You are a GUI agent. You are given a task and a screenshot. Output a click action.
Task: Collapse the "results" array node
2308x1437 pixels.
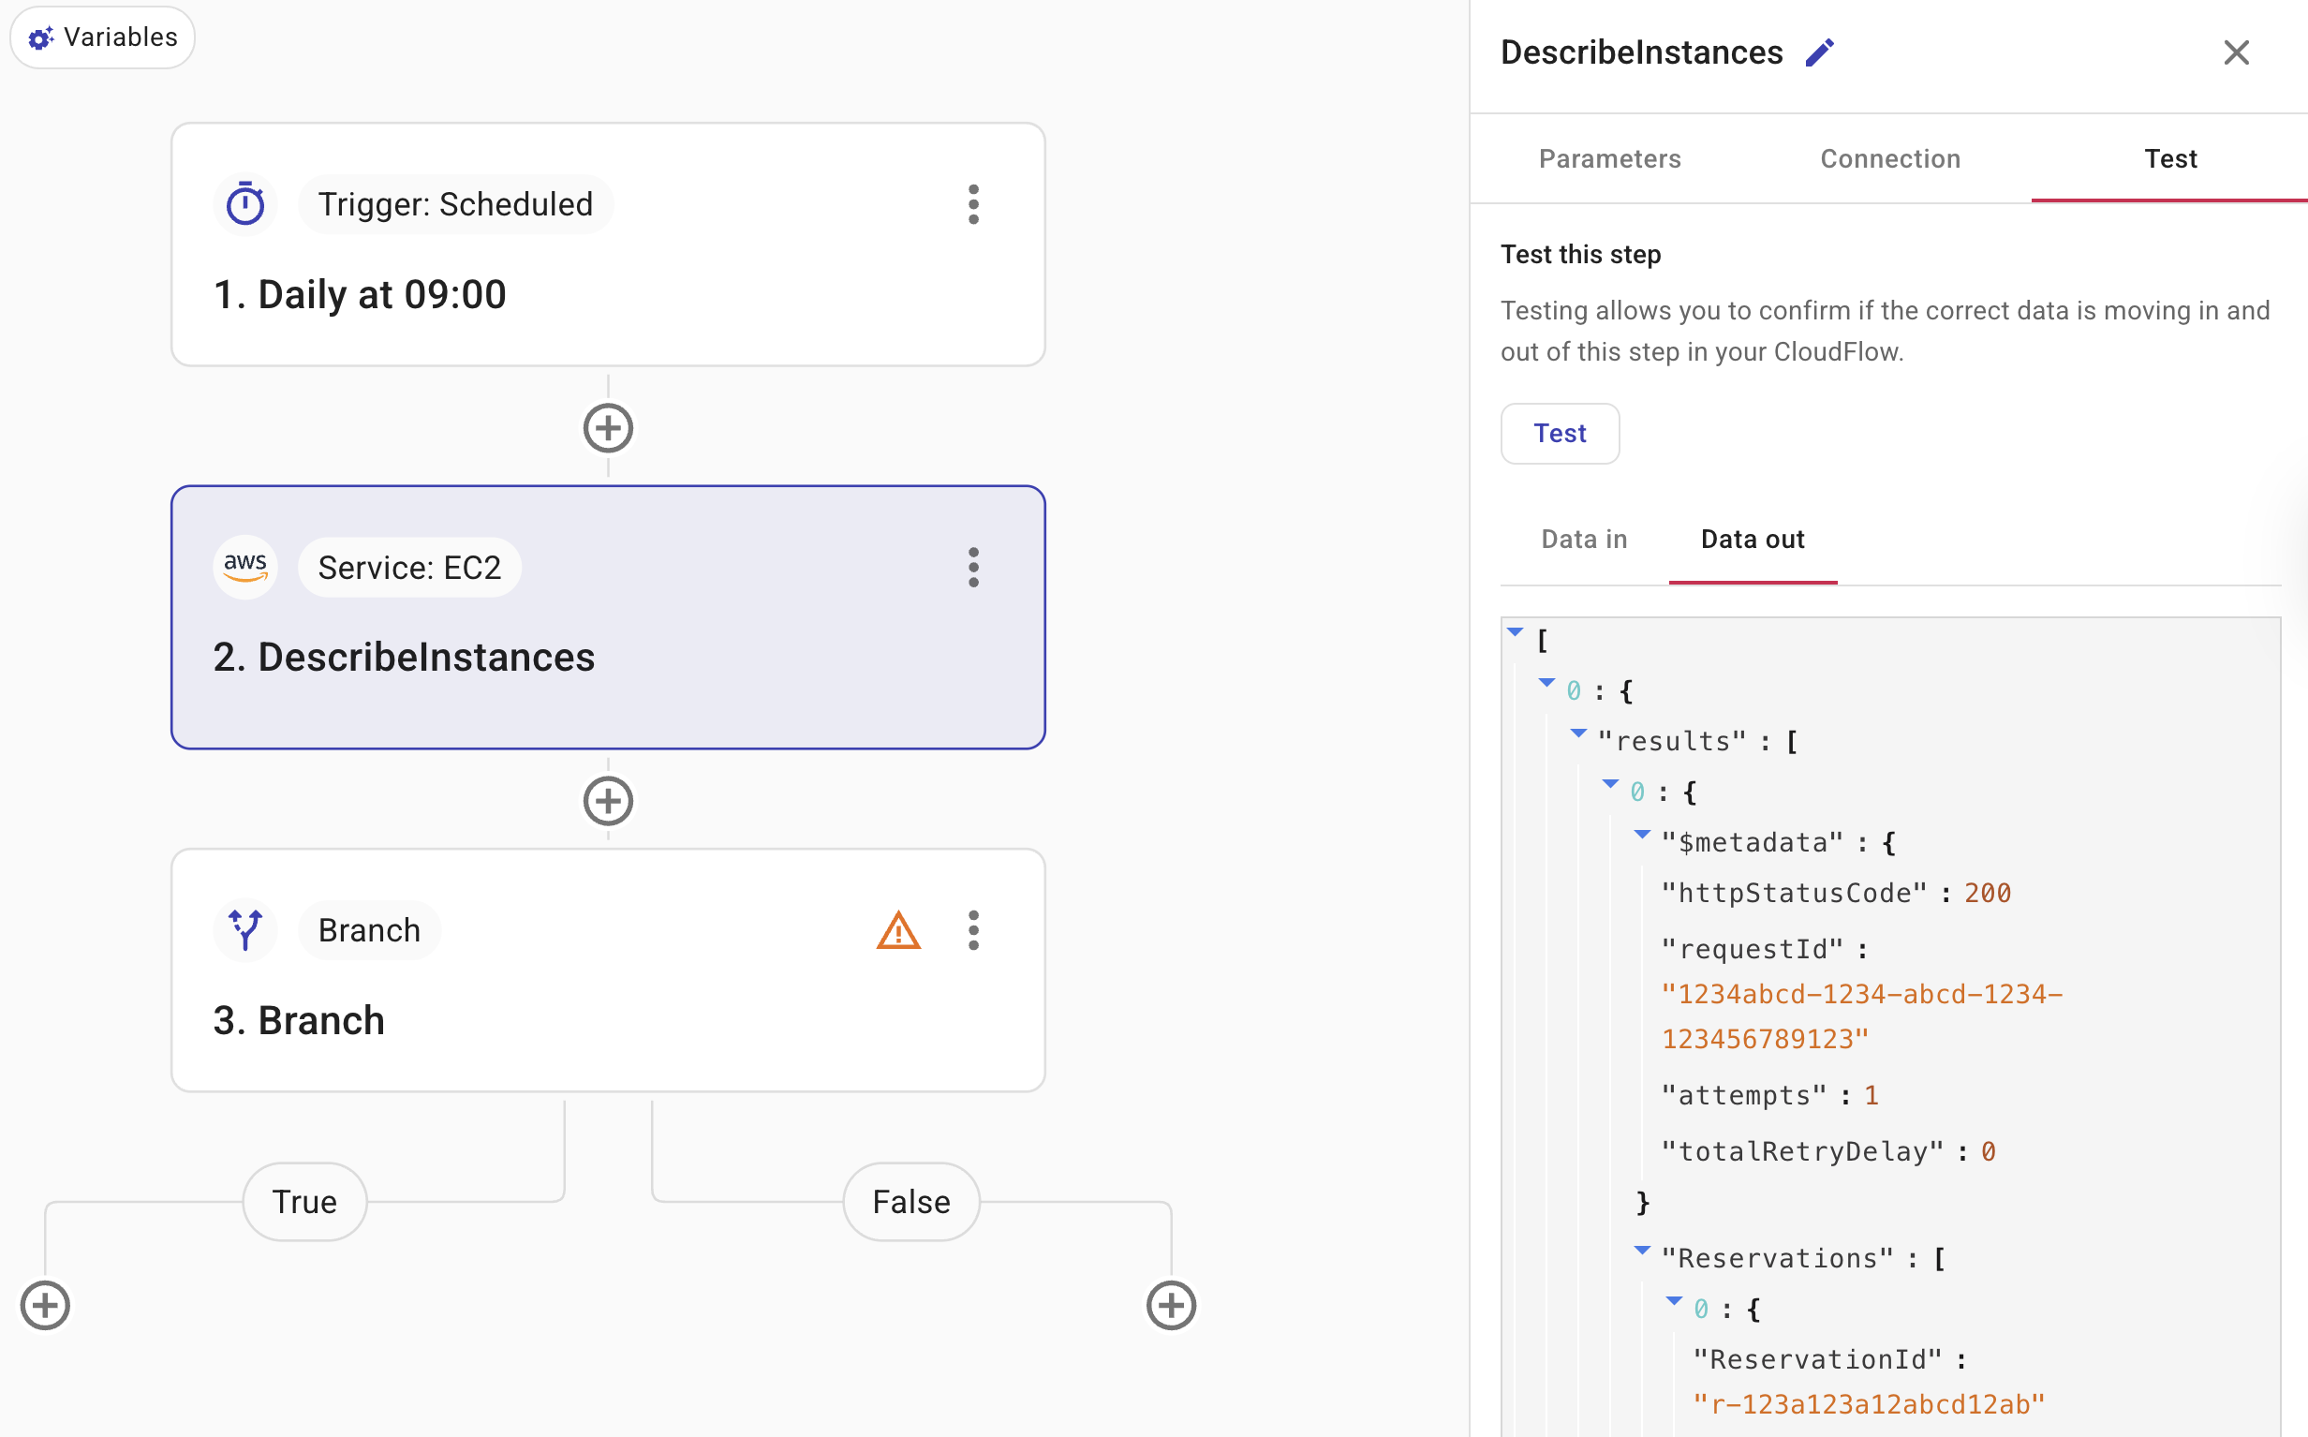click(1578, 733)
